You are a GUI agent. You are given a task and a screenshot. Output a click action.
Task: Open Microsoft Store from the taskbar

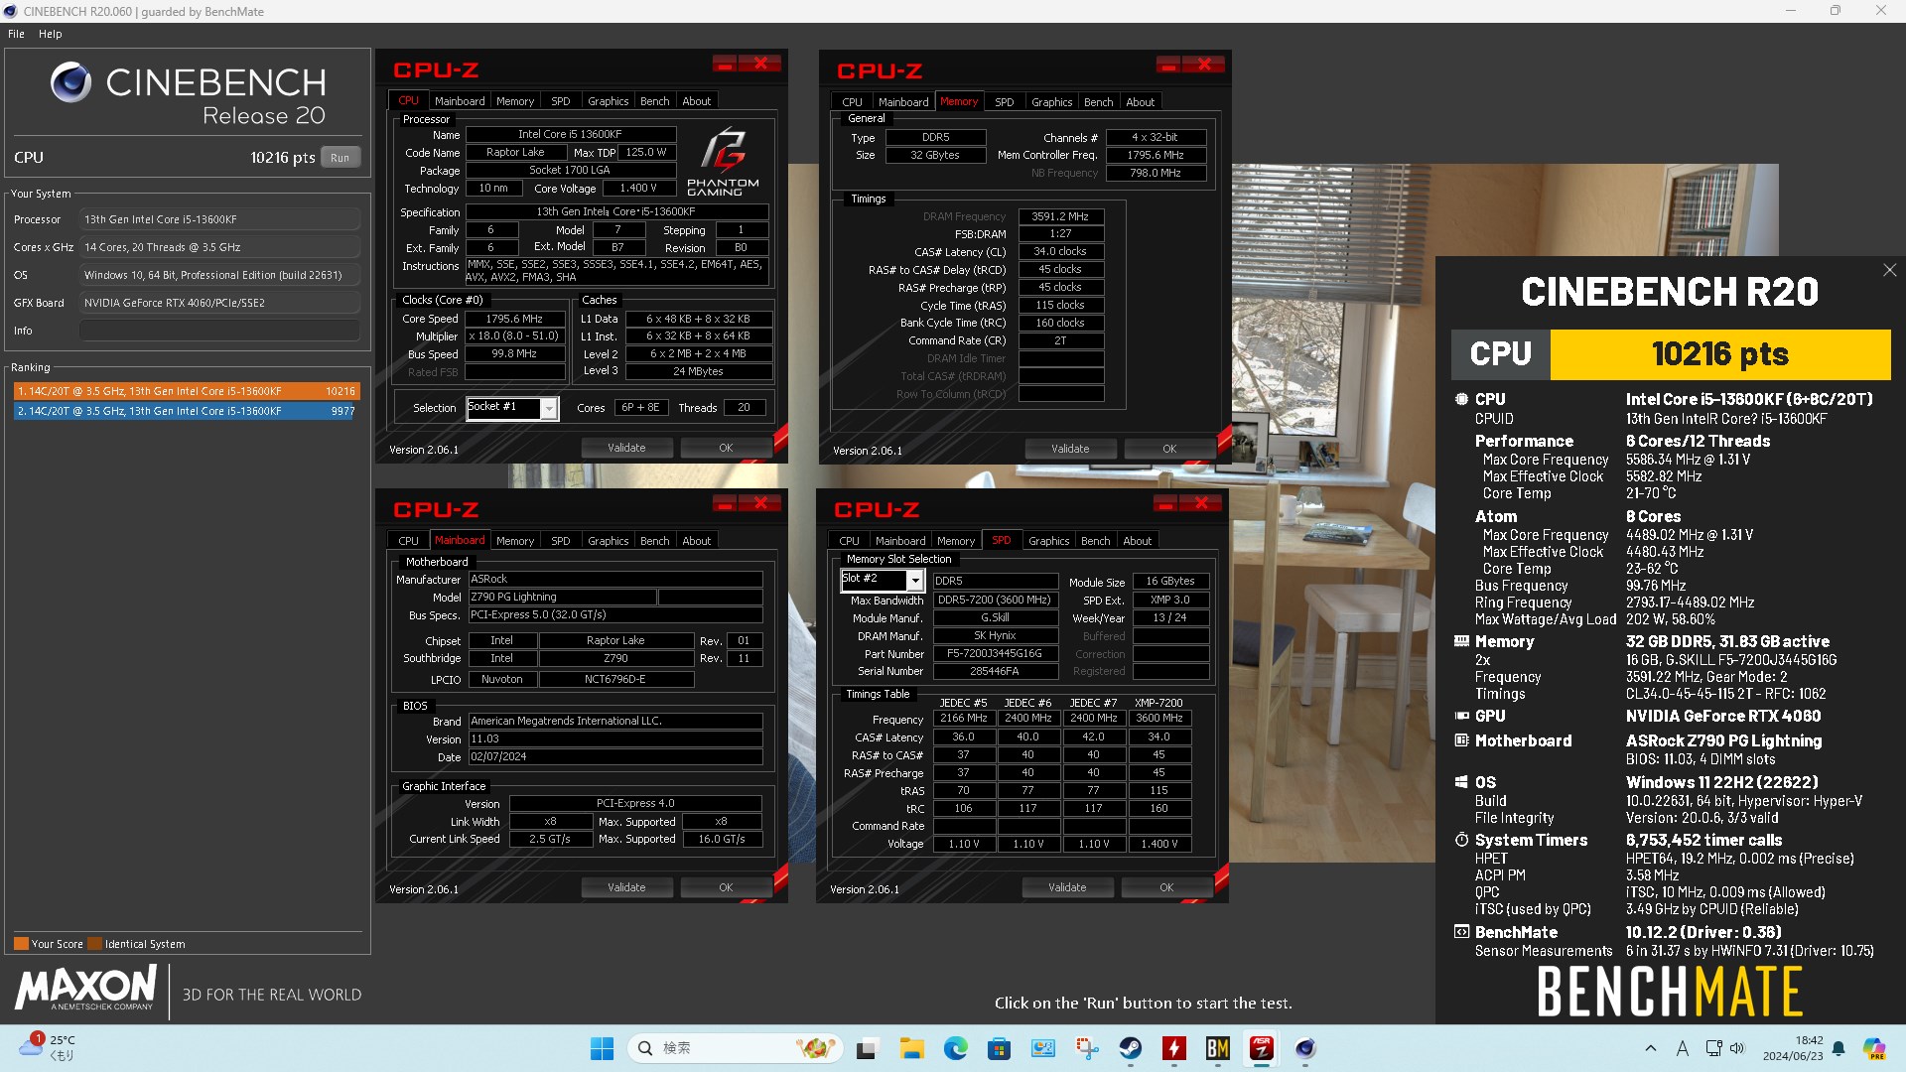point(999,1048)
